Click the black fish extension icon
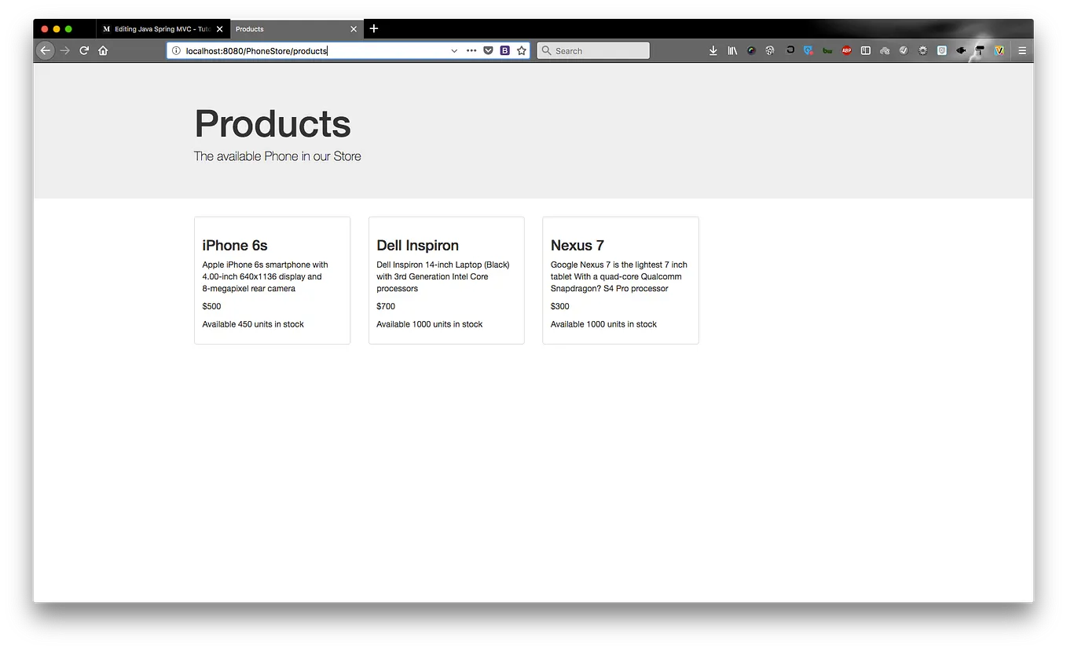This screenshot has height=650, width=1067. (961, 50)
